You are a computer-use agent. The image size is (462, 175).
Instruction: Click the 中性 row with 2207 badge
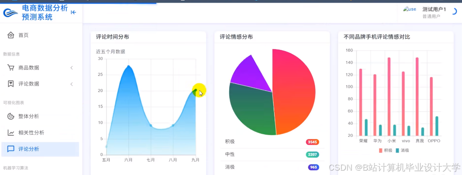[272, 154]
